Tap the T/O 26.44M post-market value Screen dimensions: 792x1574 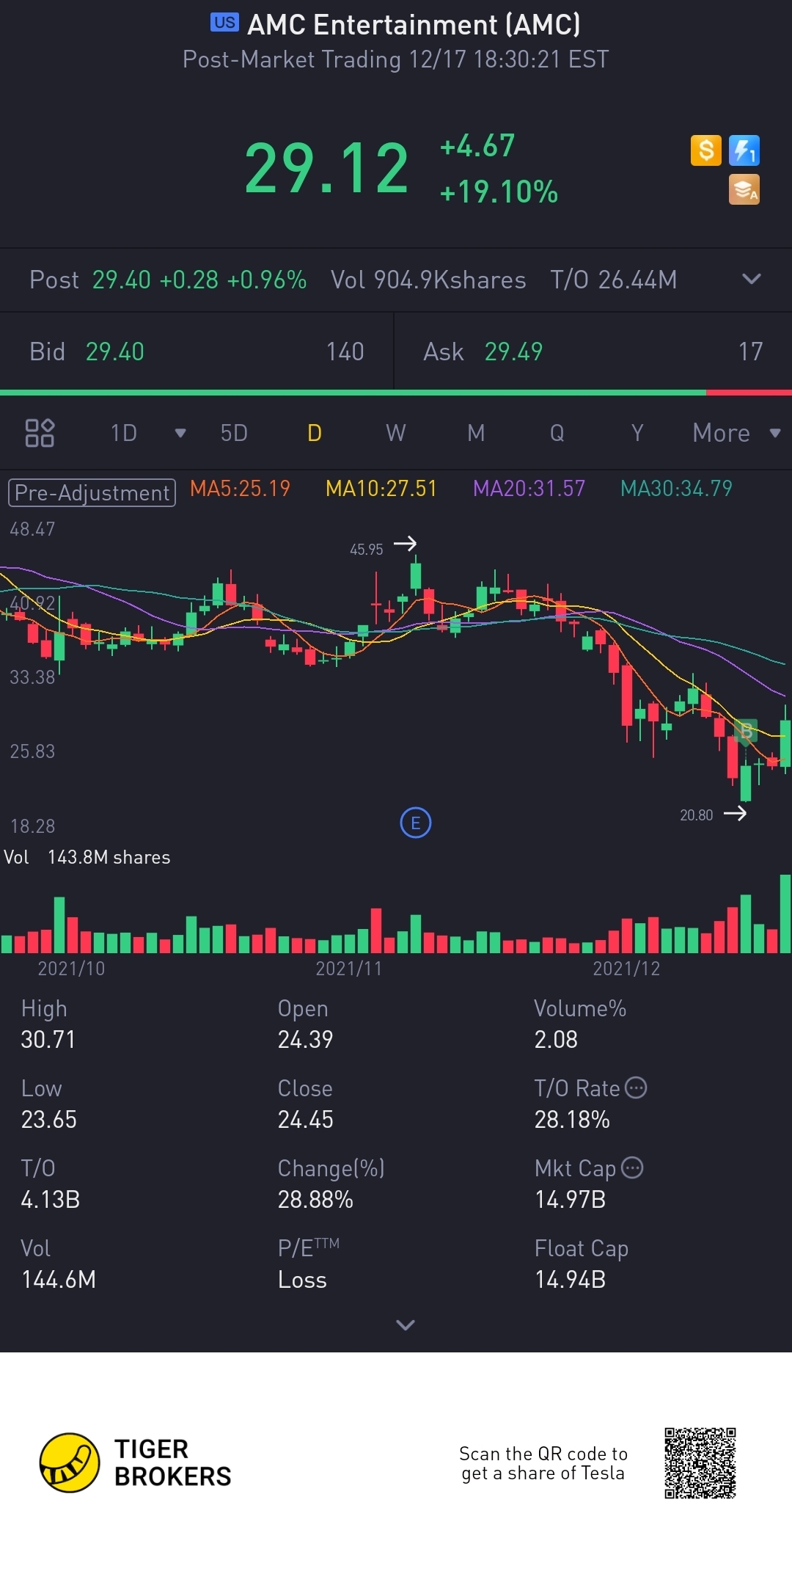coord(614,280)
